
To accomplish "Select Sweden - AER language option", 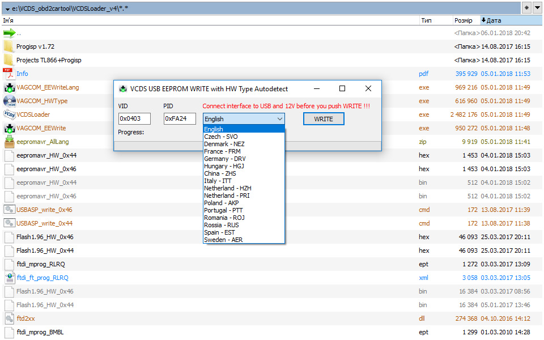I will (x=244, y=240).
